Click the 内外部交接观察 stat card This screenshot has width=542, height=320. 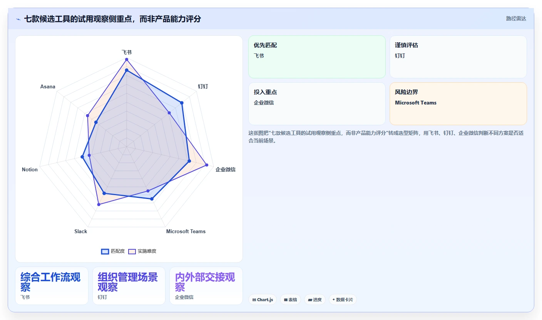[206, 286]
